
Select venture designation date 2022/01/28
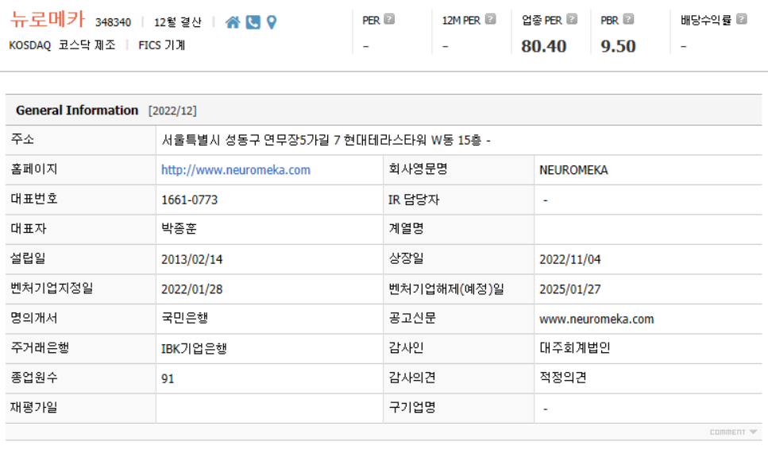192,289
